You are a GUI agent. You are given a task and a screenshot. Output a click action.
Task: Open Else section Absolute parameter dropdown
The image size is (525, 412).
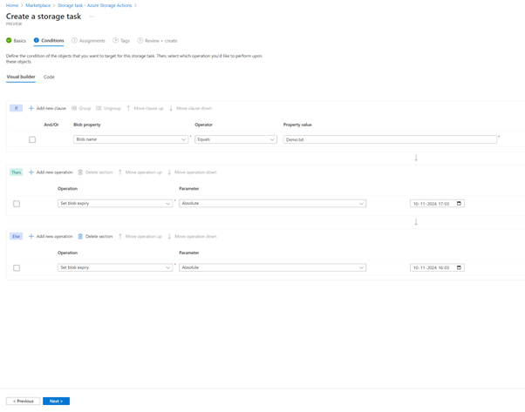(x=273, y=267)
